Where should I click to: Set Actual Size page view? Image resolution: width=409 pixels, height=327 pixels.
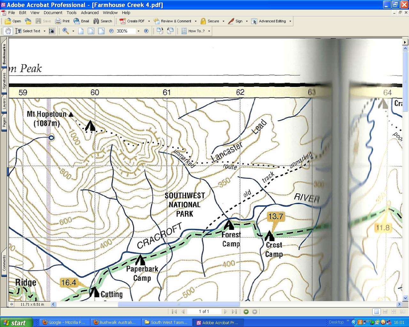[81, 31]
